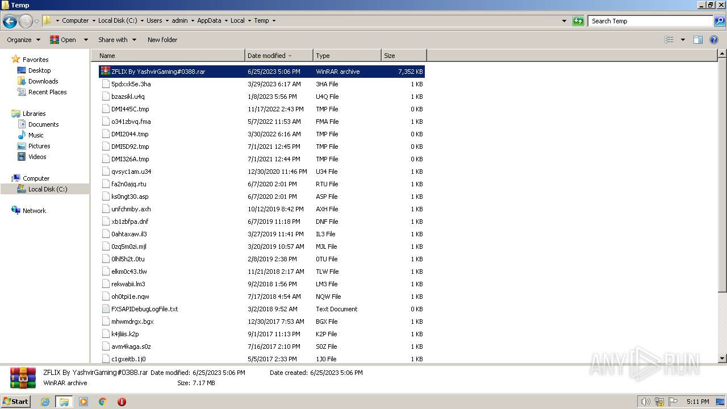The height and width of the screenshot is (409, 727).
Task: Select file xb1zbfpa.dnf
Action: (x=130, y=222)
